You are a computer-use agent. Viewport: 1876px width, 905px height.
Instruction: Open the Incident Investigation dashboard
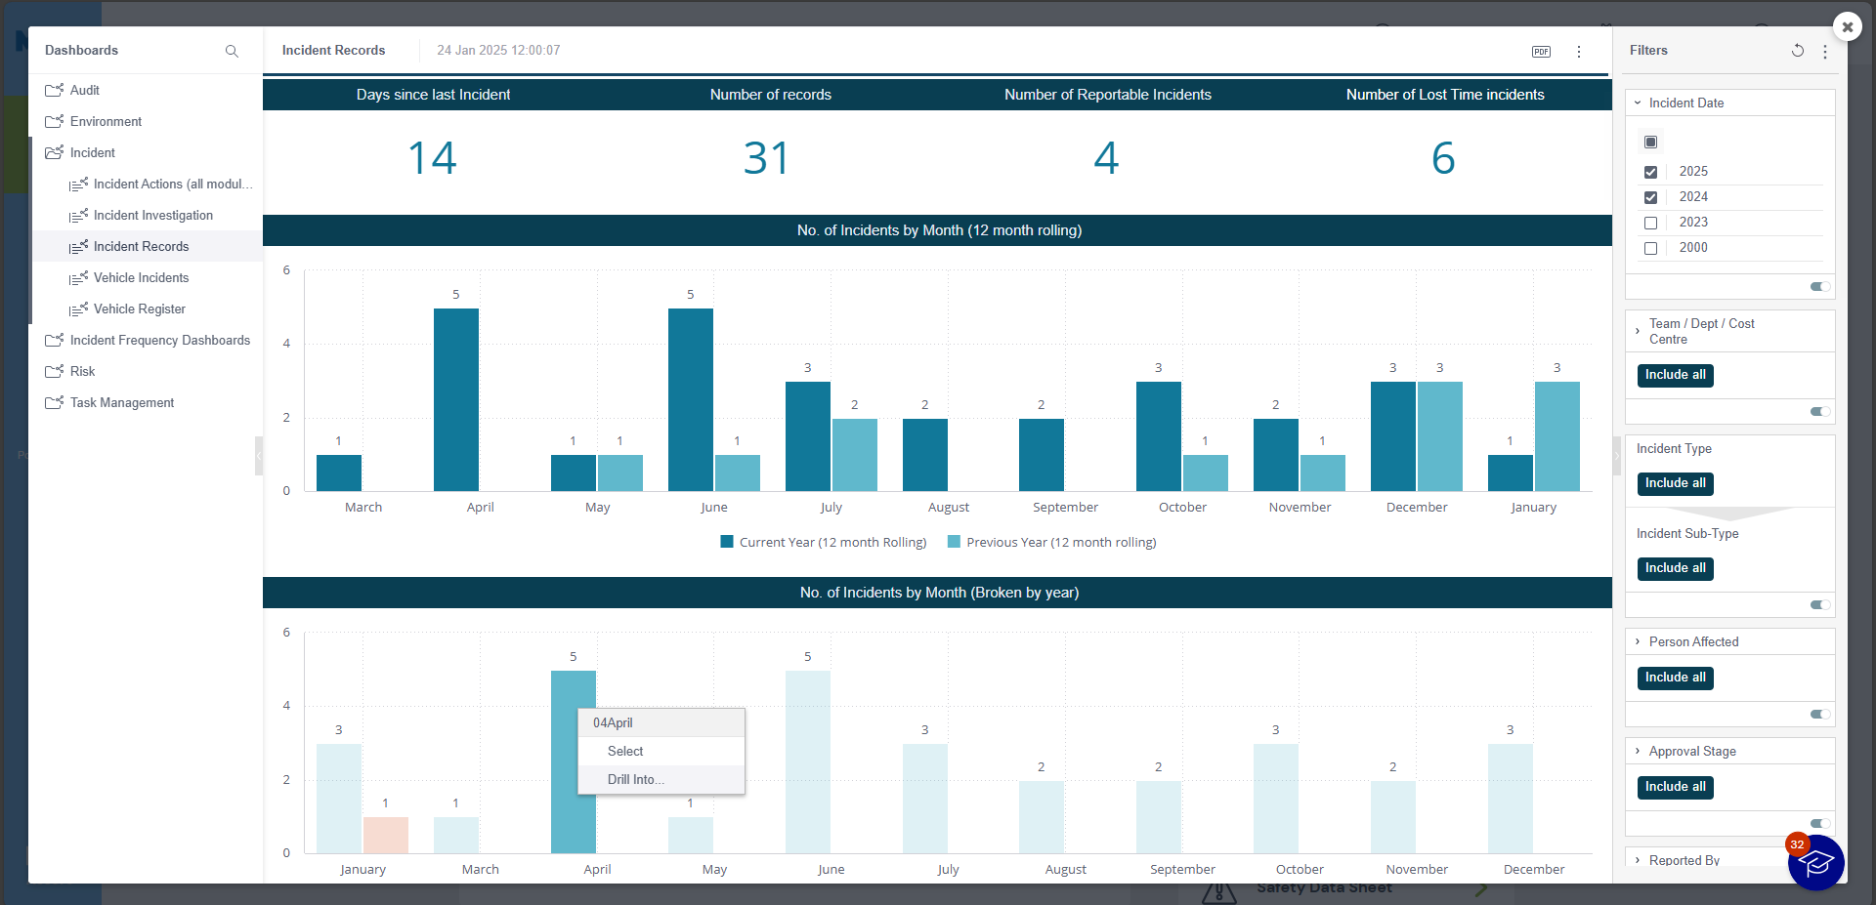click(152, 216)
